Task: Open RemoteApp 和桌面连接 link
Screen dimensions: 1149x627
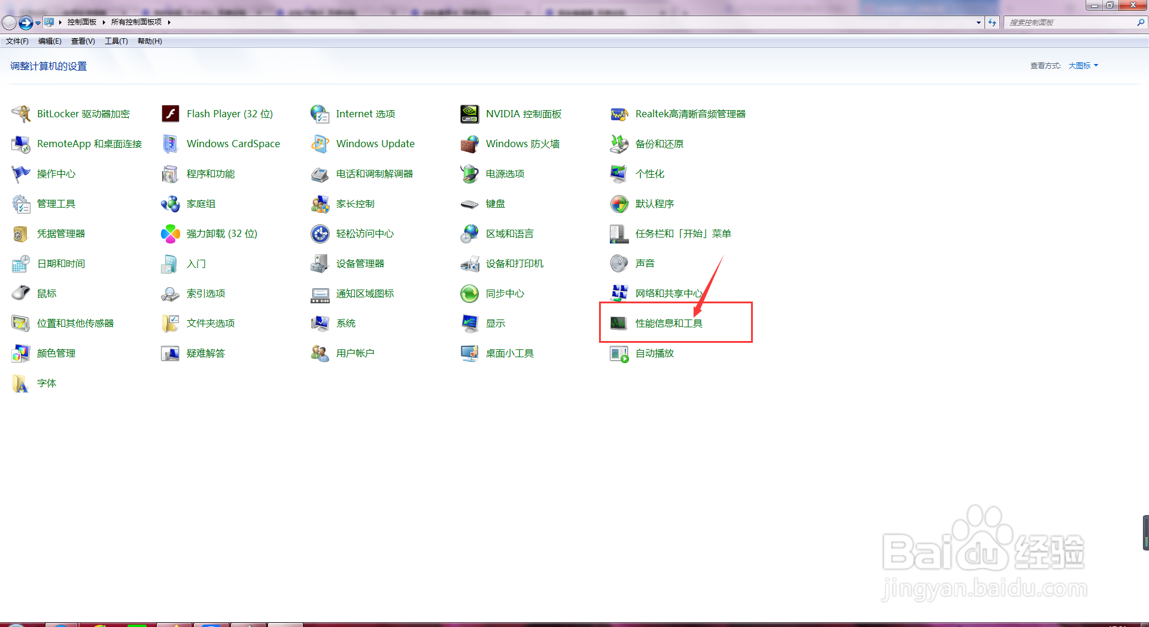Action: [90, 144]
